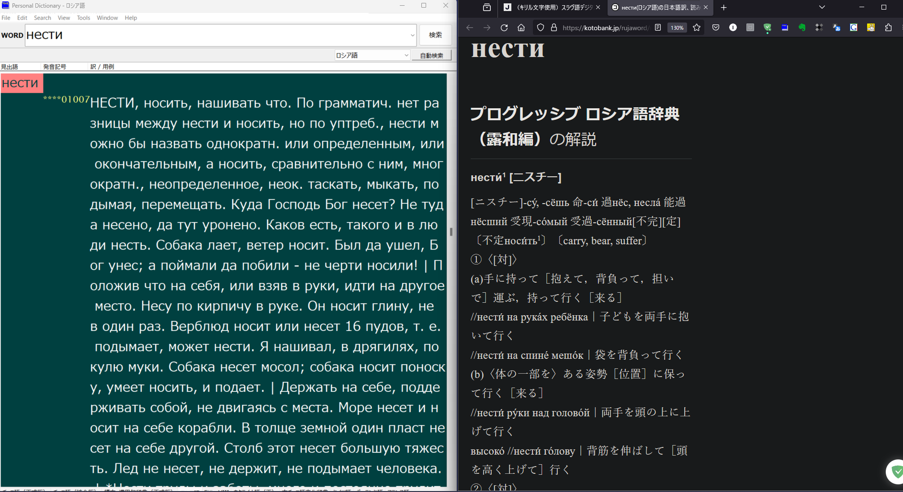Screen dimensions: 903x492
Task: Go to the browser home page
Action: click(521, 27)
